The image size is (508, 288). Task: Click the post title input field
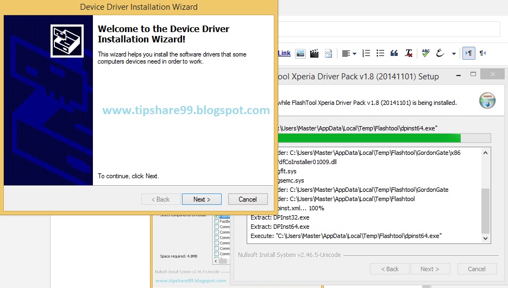(x=389, y=29)
